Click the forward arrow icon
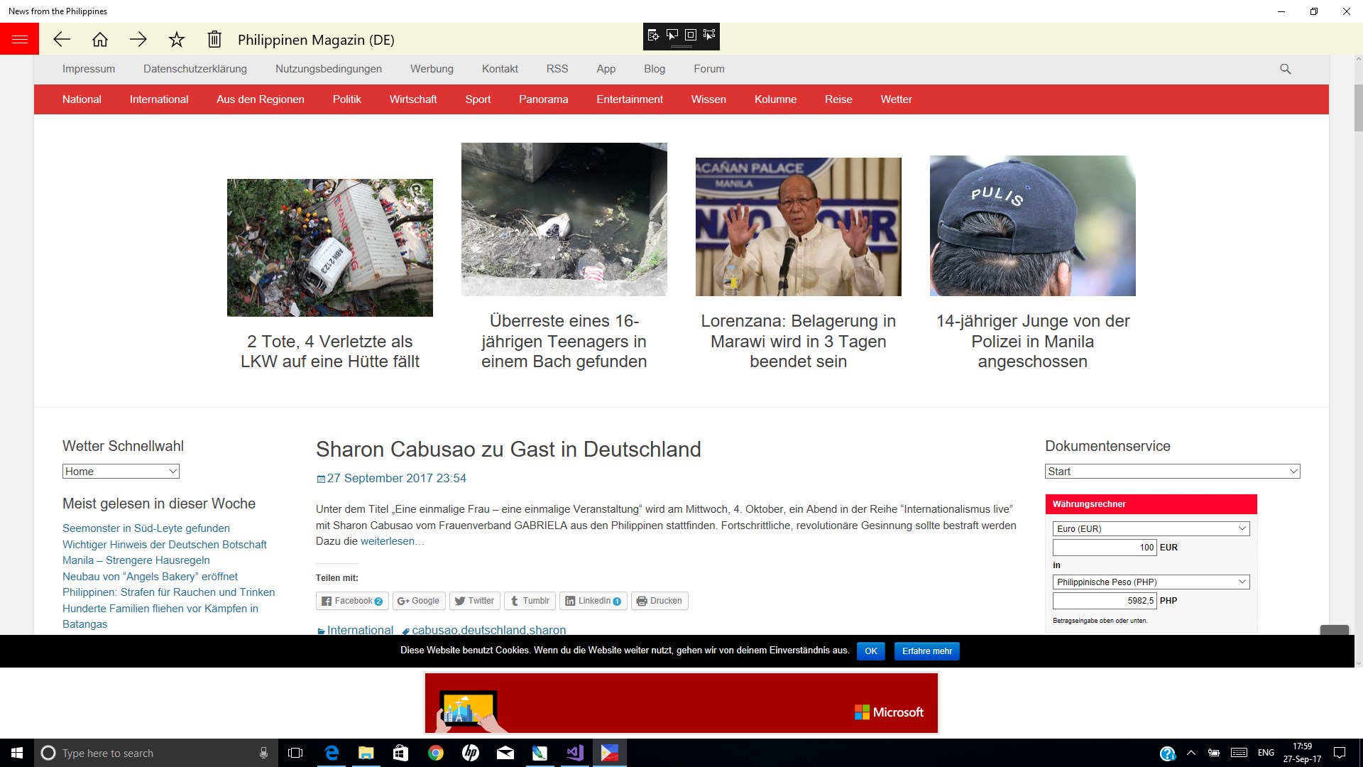 (x=138, y=40)
